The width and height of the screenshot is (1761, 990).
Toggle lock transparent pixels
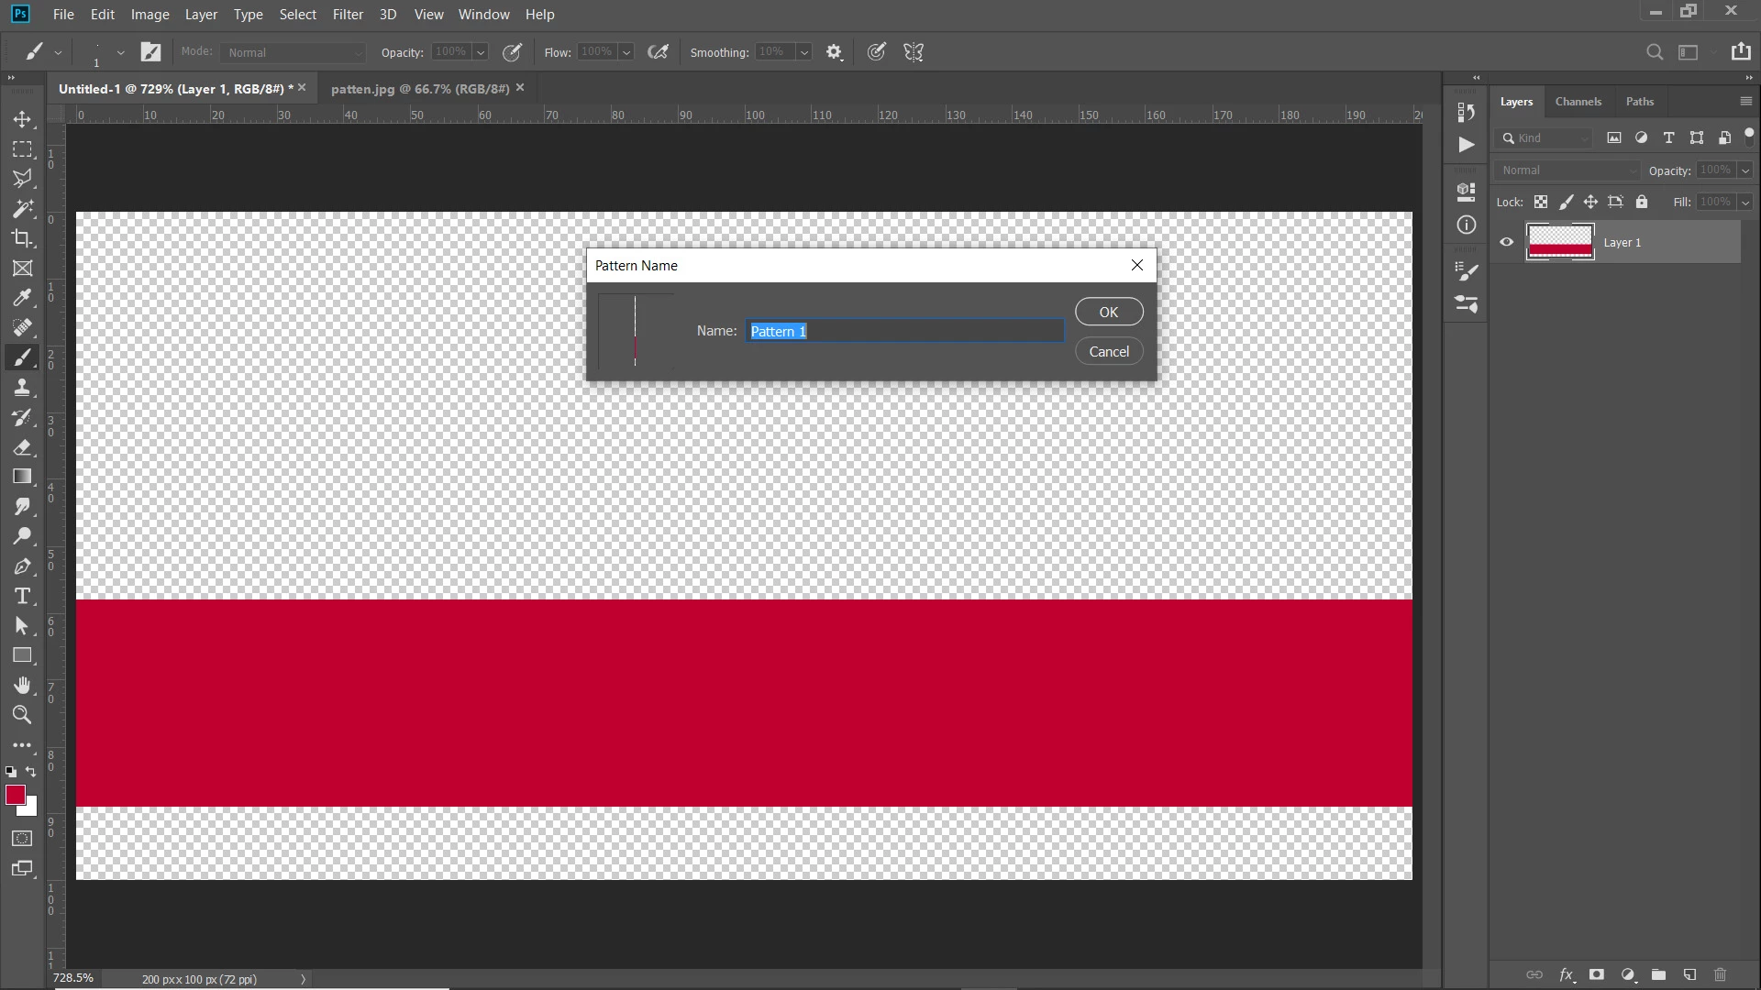point(1541,202)
